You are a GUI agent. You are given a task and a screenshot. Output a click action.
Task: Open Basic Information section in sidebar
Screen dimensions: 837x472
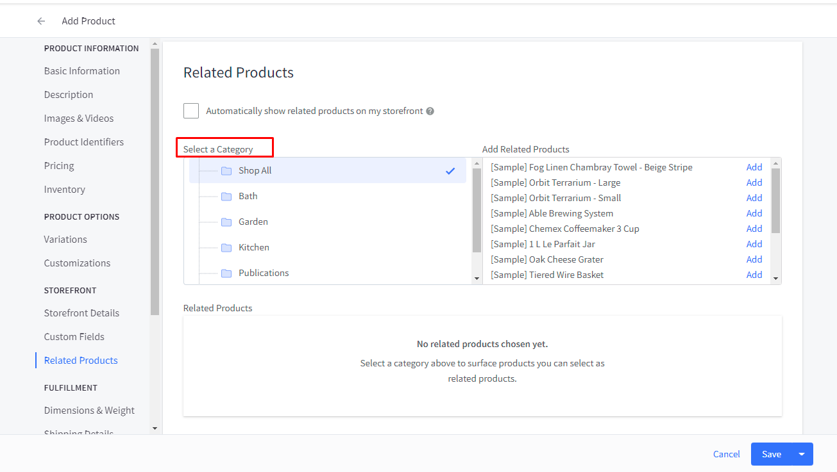click(81, 71)
